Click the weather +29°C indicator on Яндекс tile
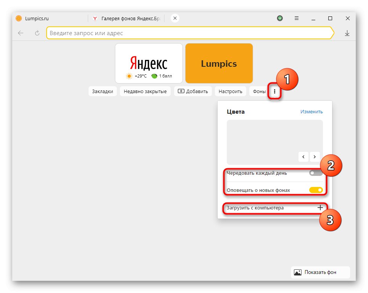This screenshot has width=368, height=293. point(136,76)
